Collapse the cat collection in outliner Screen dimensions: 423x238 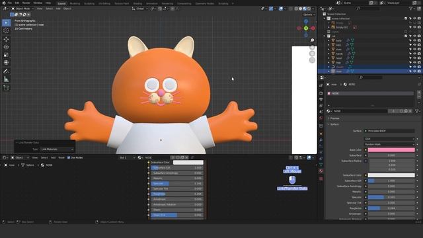tap(325, 36)
